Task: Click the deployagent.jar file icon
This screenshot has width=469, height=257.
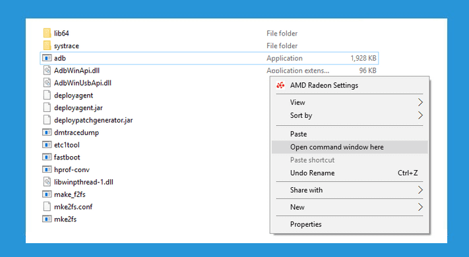Action: (x=47, y=107)
